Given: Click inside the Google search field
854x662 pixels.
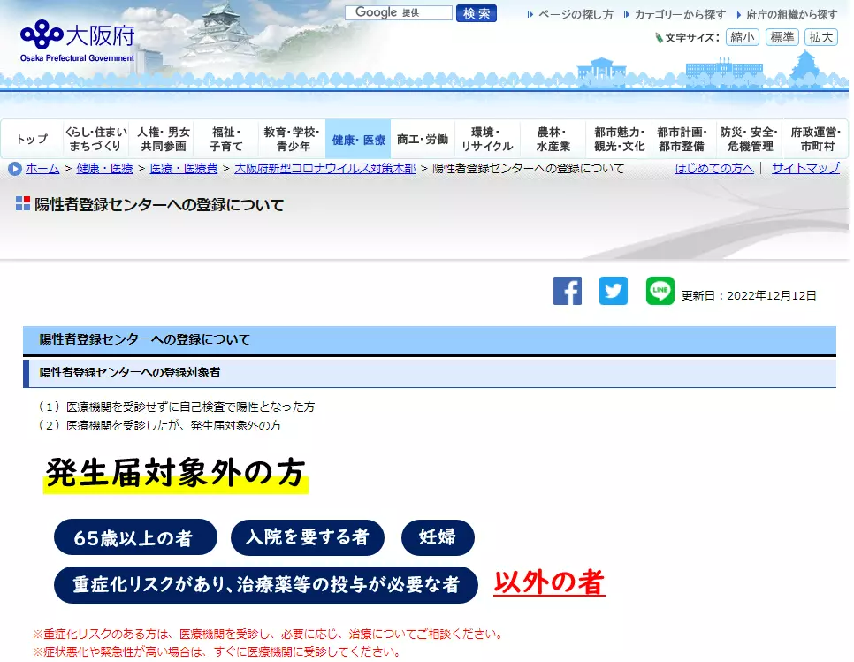Looking at the screenshot, I should [x=398, y=12].
